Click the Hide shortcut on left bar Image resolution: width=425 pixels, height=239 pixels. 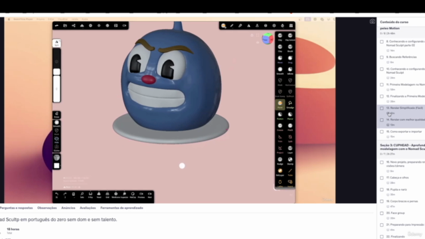tap(56, 140)
